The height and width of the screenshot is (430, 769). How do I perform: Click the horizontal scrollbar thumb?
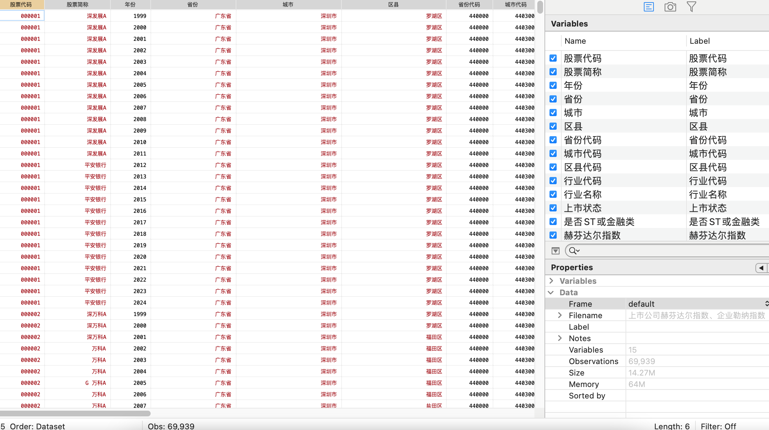(75, 414)
